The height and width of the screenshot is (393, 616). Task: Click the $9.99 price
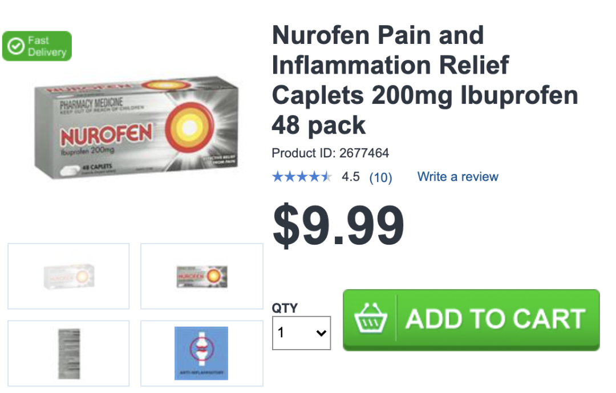pyautogui.click(x=338, y=225)
